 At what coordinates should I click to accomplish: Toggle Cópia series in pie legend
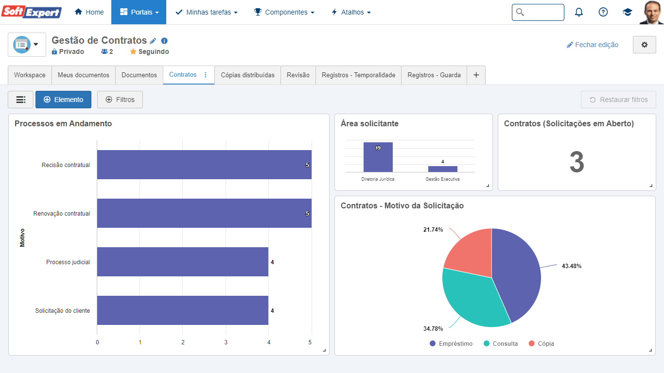(x=541, y=343)
